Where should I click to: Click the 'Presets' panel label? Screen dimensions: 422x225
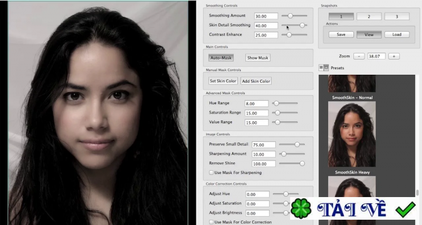click(337, 68)
